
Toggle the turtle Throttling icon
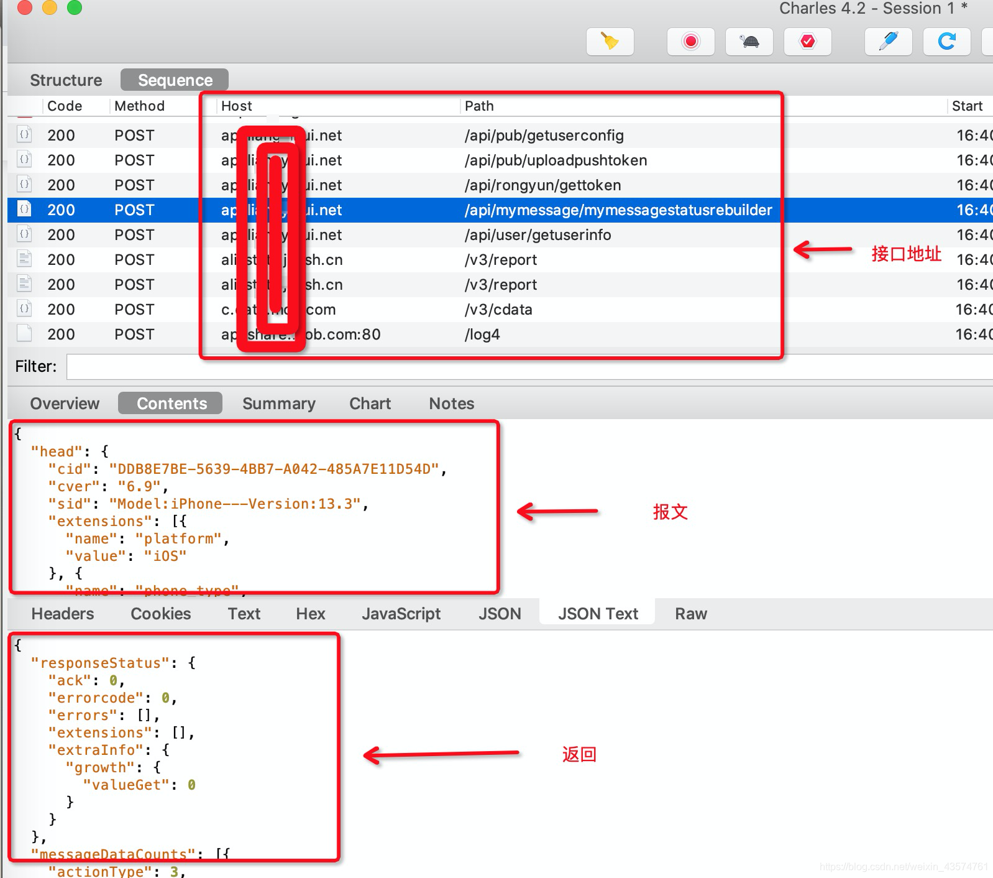749,42
